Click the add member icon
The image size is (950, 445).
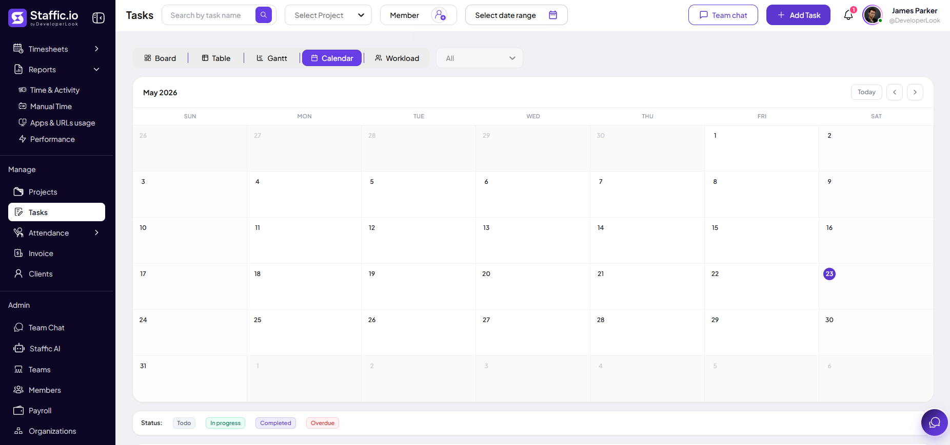pos(440,15)
